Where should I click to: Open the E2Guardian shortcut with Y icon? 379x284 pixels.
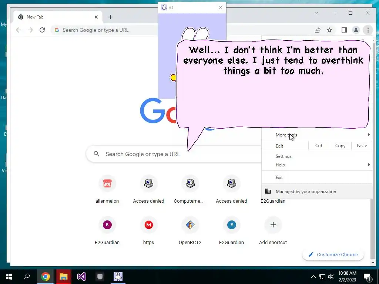232,231
